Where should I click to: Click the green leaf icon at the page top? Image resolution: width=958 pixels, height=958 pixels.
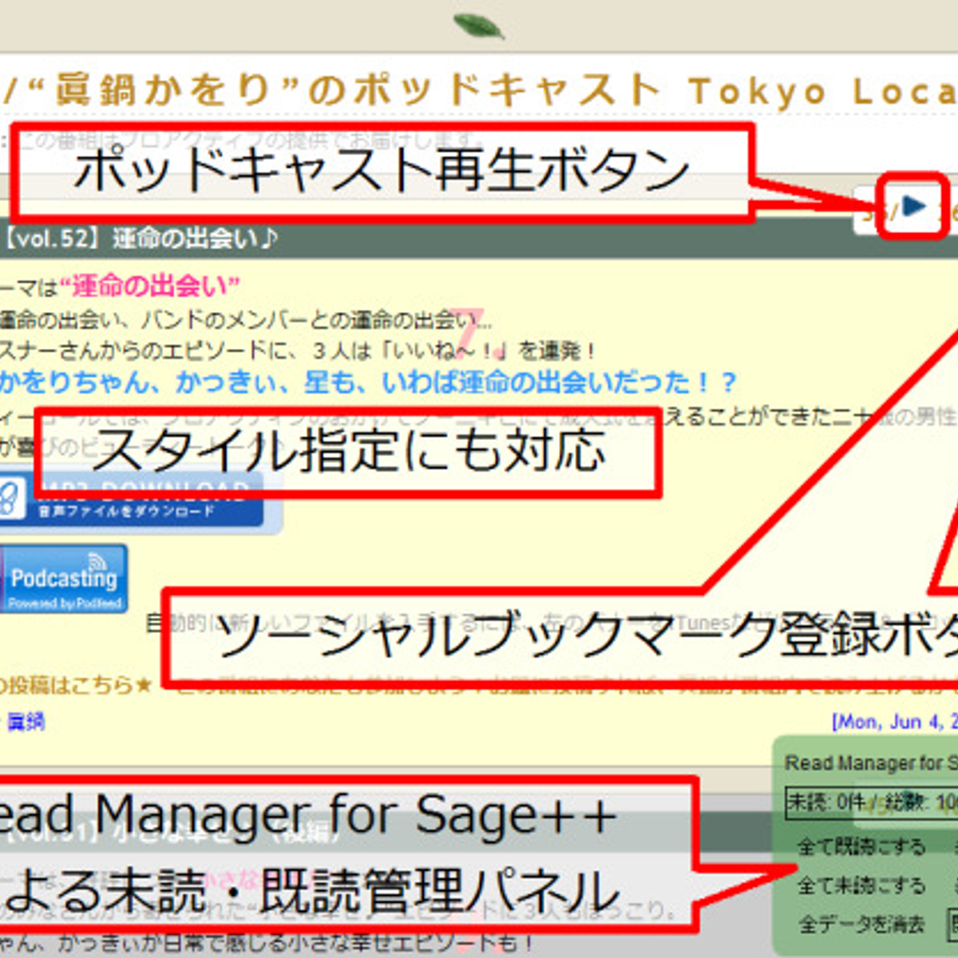coord(478,26)
